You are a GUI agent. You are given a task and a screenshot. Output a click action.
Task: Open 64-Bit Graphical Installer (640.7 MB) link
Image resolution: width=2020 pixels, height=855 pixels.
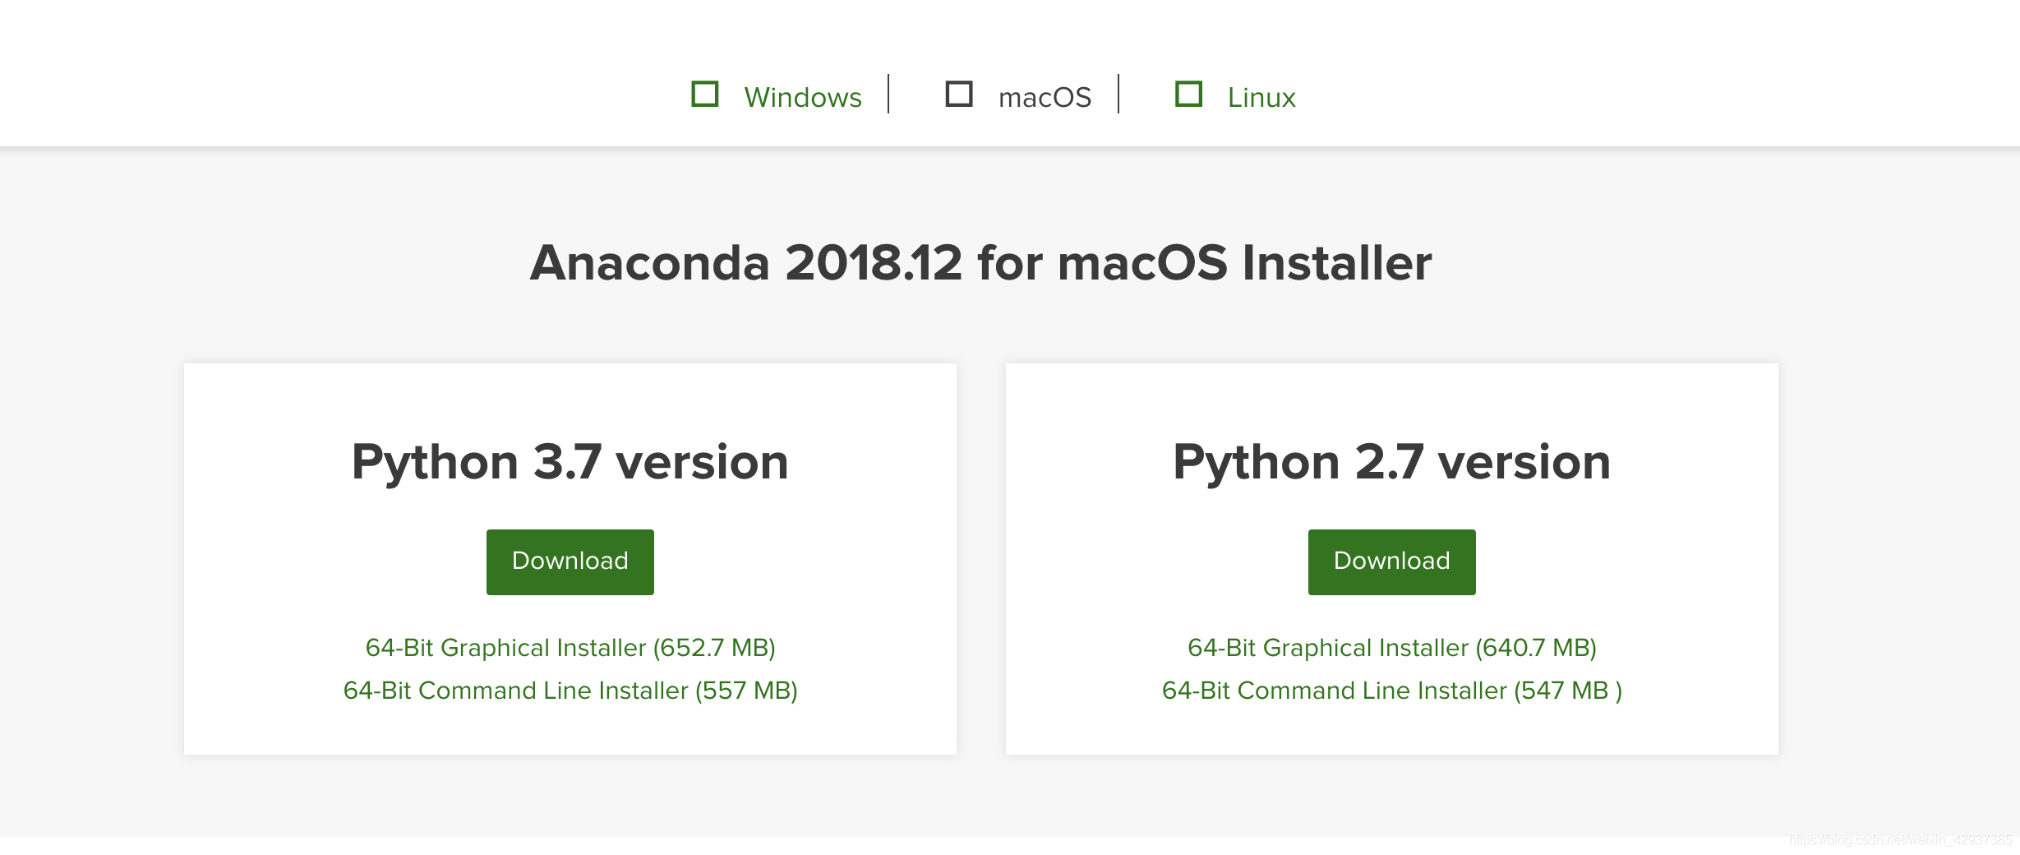click(x=1392, y=648)
